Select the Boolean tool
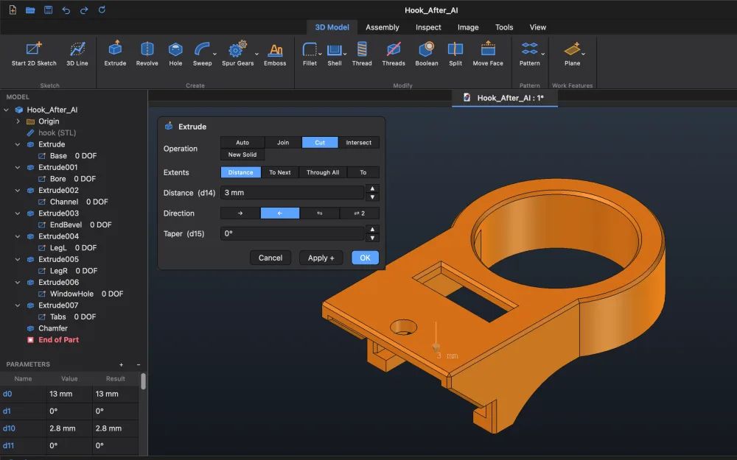This screenshot has width=737, height=460. [426, 54]
